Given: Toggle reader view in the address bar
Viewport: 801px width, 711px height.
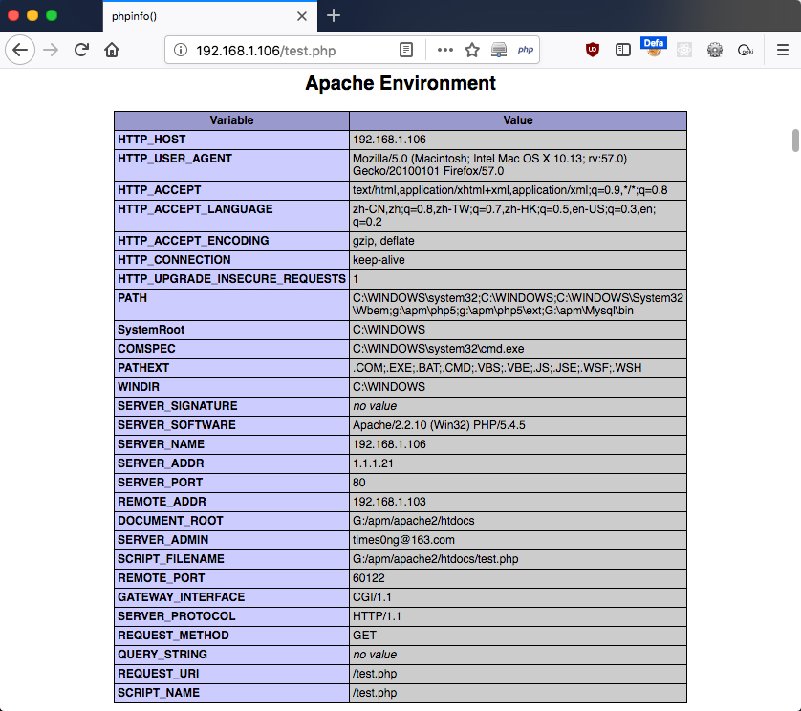Looking at the screenshot, I should click(406, 50).
